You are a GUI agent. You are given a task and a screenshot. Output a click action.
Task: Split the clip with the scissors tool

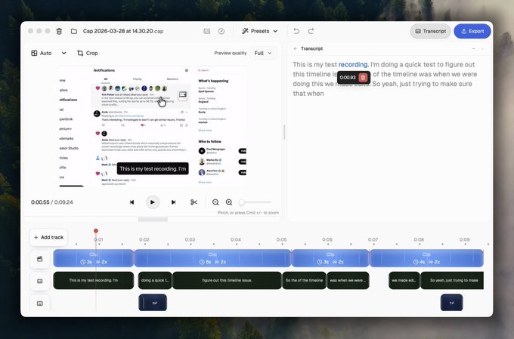point(194,202)
